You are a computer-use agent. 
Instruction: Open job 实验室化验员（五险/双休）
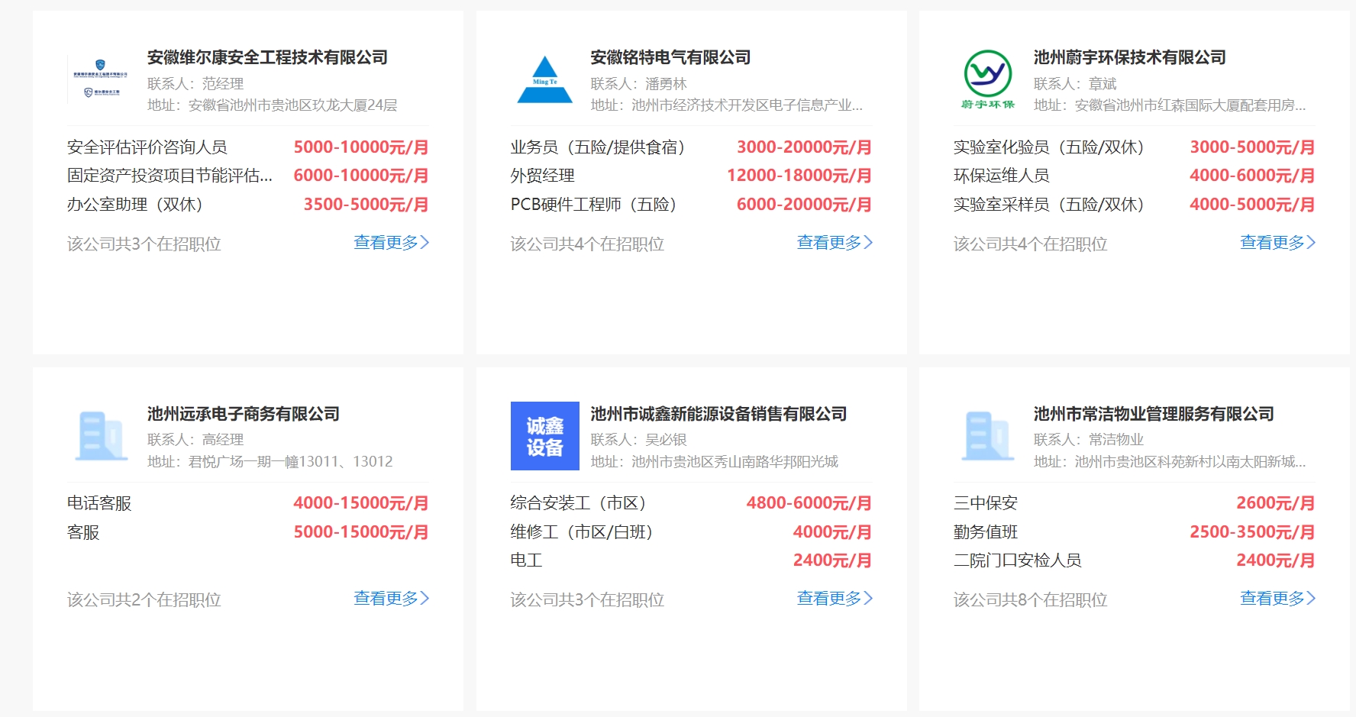click(1049, 147)
